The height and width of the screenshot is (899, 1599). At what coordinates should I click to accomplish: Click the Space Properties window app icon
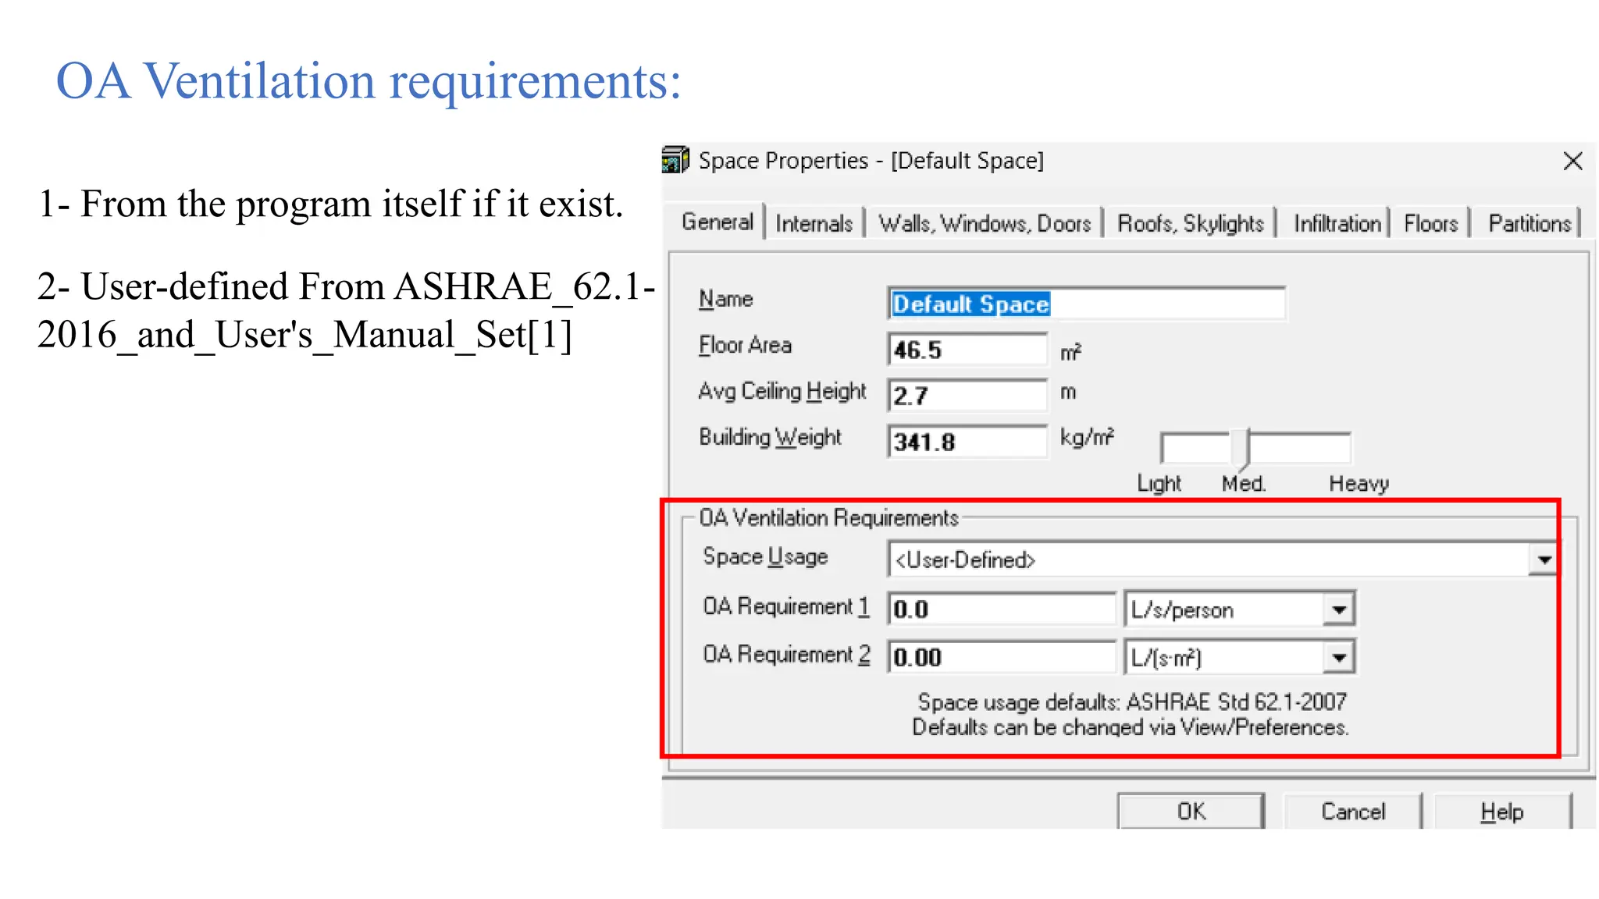click(x=675, y=160)
